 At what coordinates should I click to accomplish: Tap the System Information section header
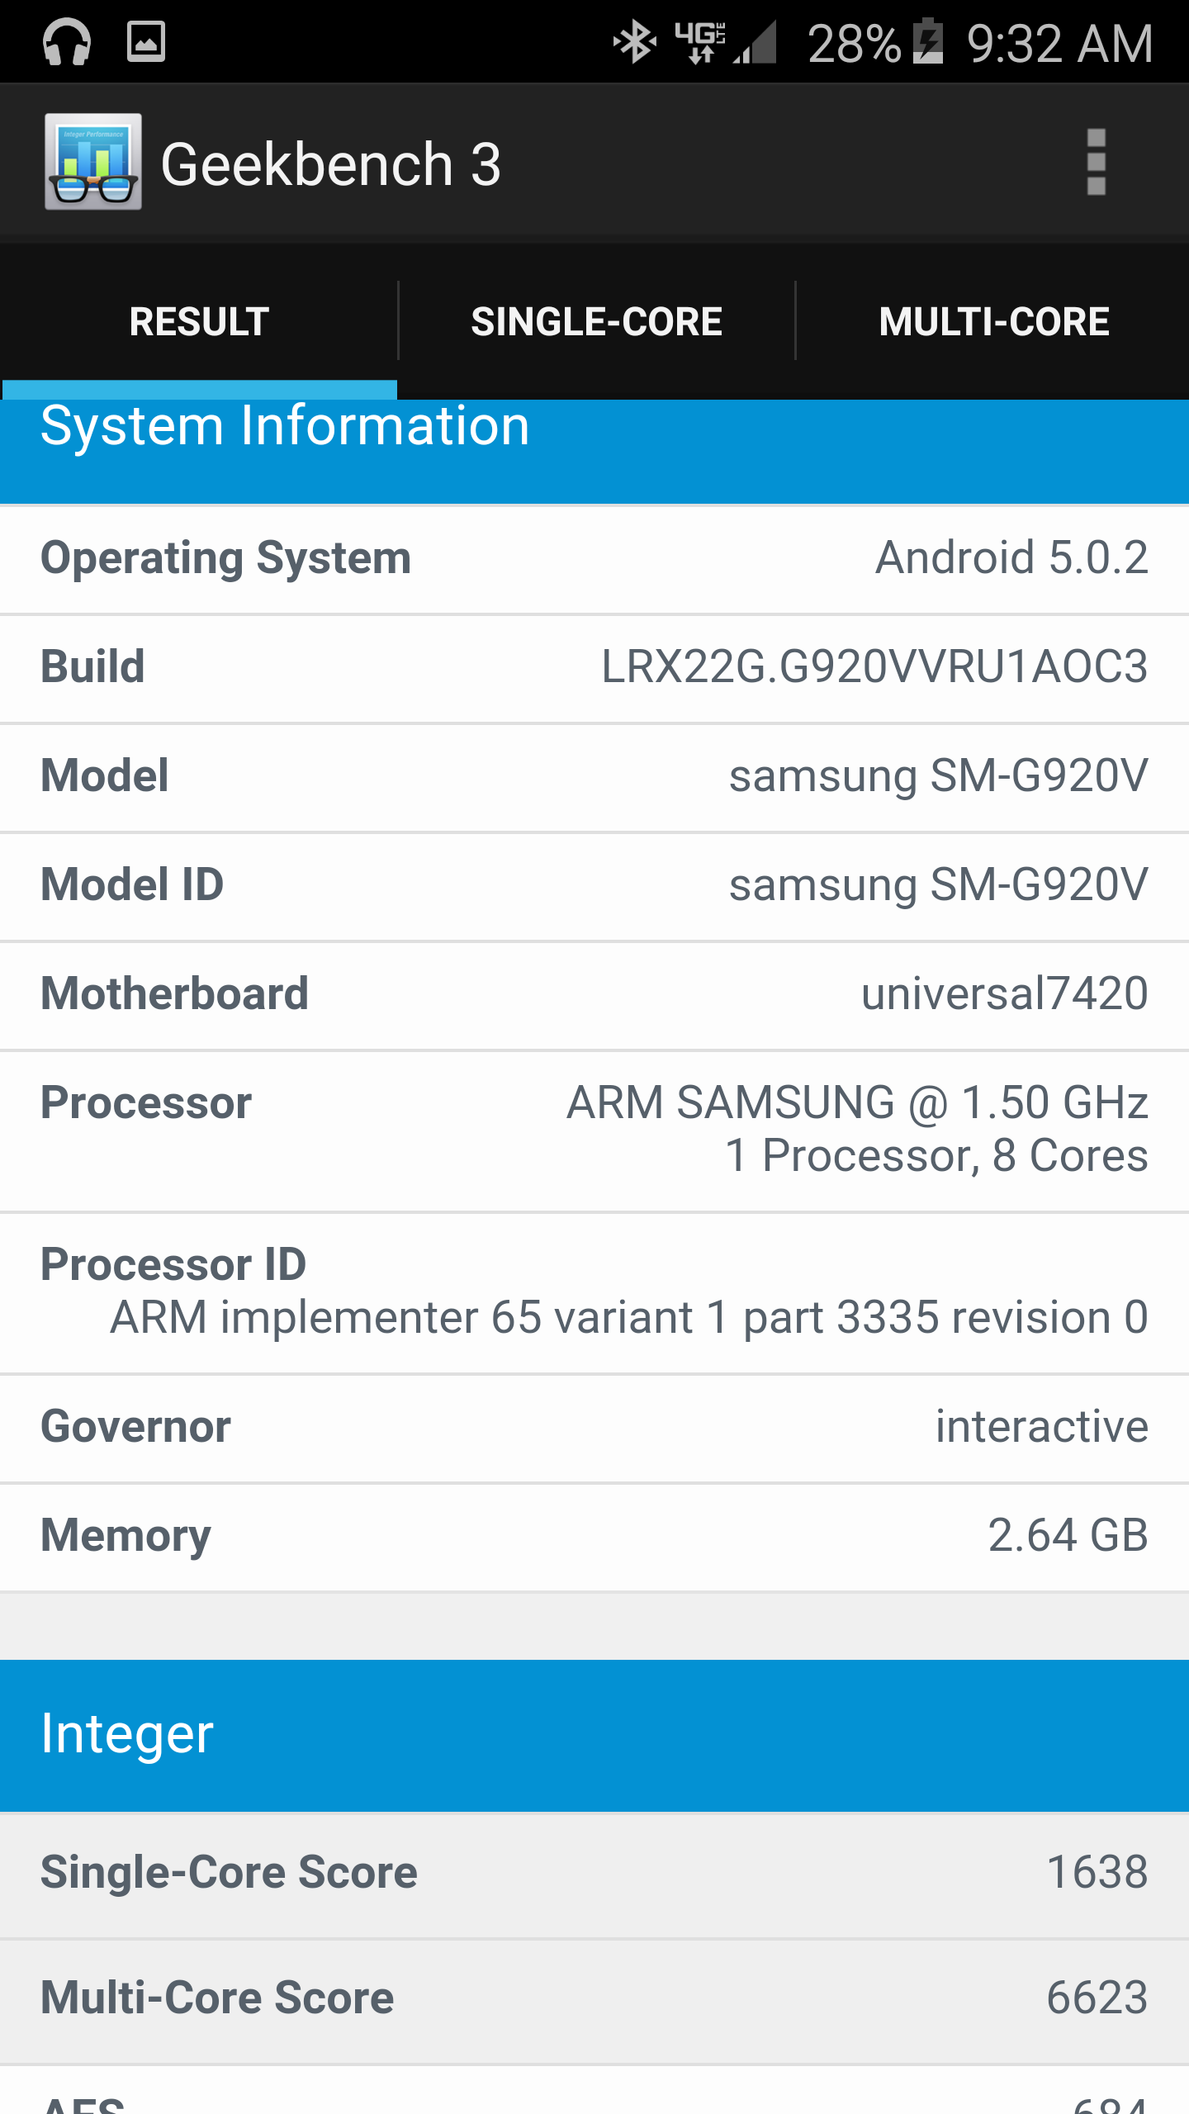click(594, 450)
